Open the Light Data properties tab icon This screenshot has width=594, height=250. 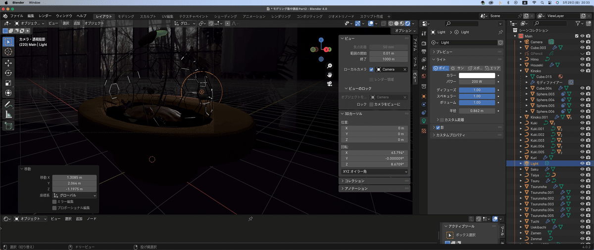[x=424, y=121]
